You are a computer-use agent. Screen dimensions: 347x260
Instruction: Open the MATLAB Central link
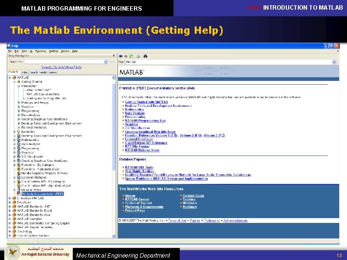137,199
